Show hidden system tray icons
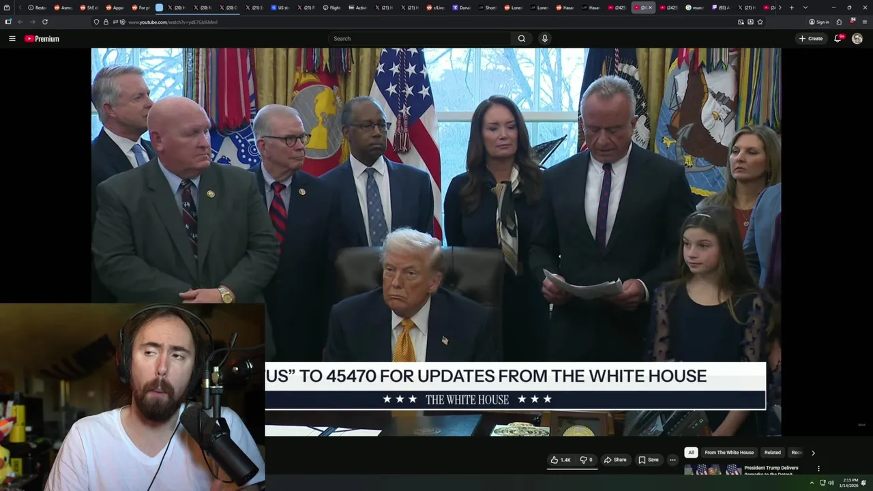This screenshot has height=491, width=873. pyautogui.click(x=812, y=483)
